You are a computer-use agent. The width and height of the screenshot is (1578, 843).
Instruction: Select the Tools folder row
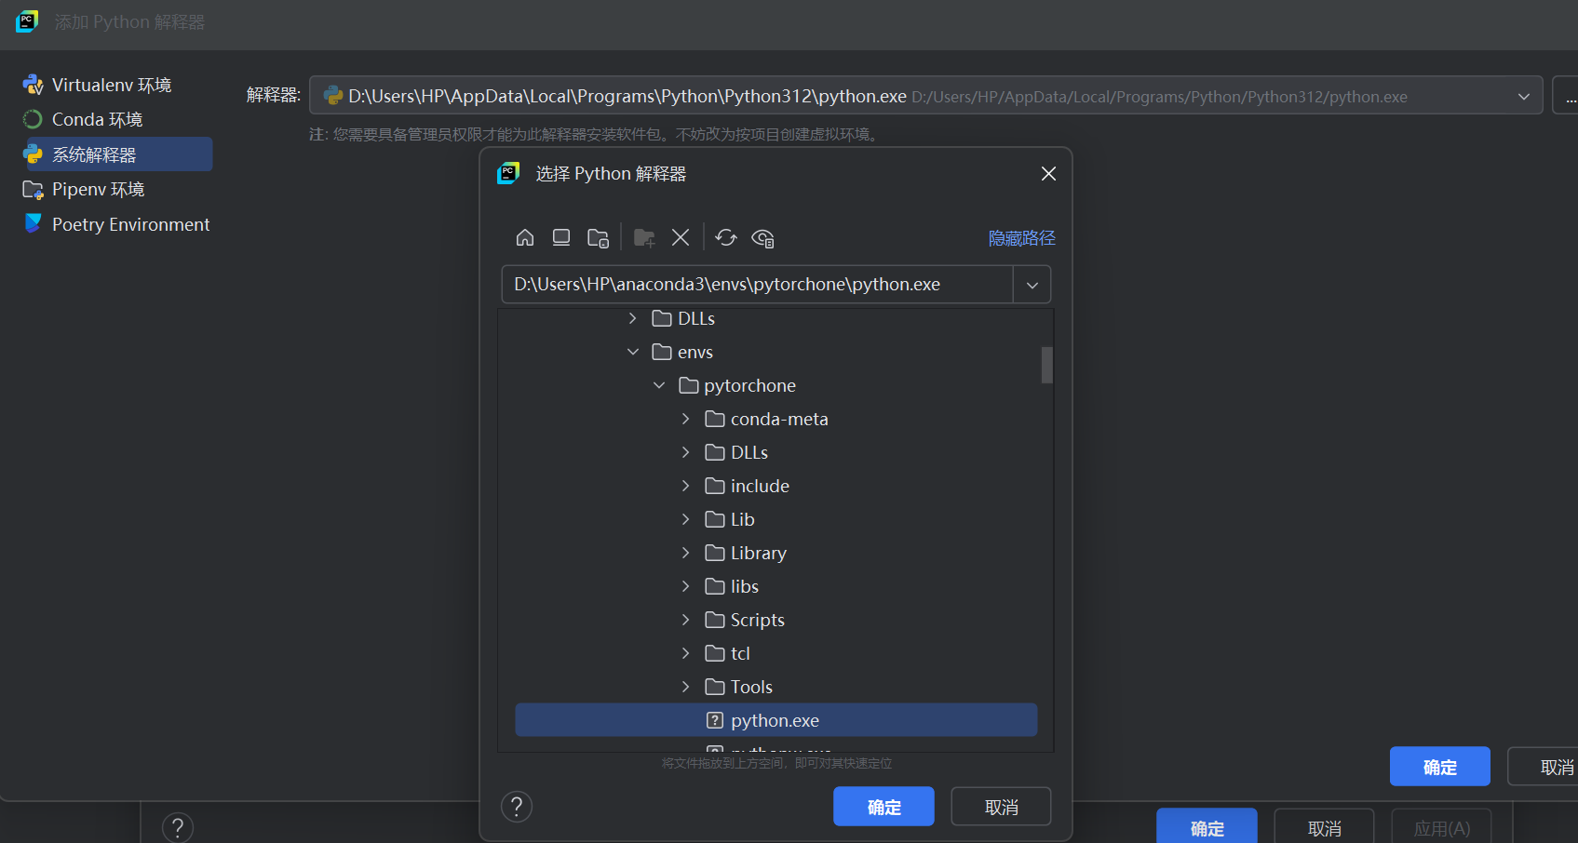point(776,687)
